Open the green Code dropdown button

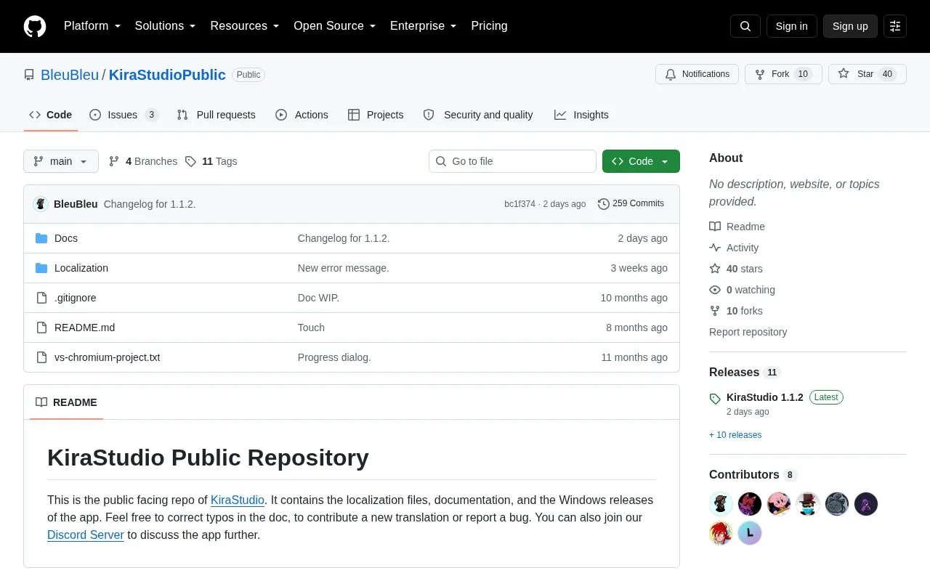641,161
